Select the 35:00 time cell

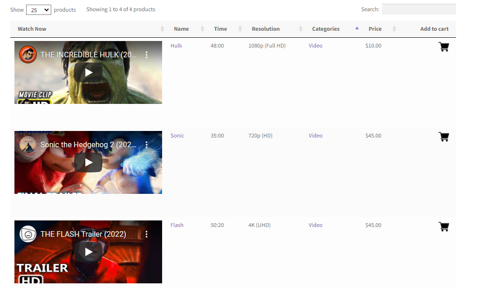pyautogui.click(x=217, y=136)
